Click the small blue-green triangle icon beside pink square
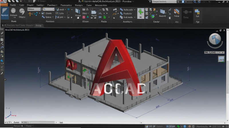The width and height of the screenshot is (229, 128). [x=88, y=17]
